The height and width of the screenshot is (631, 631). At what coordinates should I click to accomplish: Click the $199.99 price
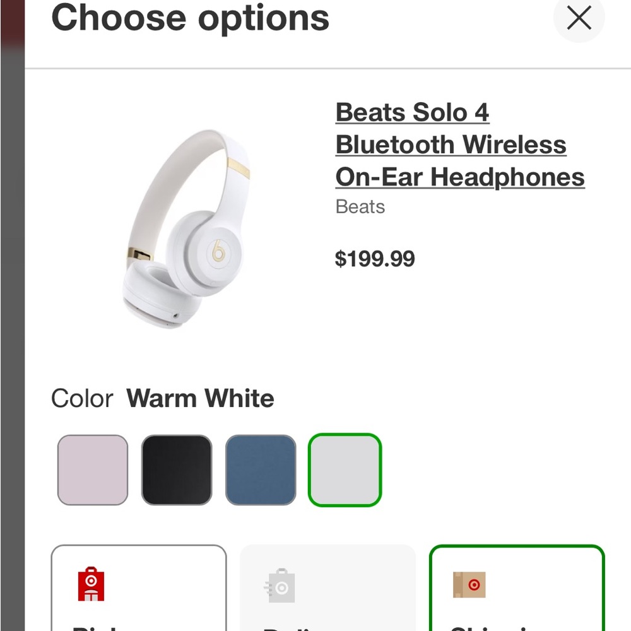pyautogui.click(x=375, y=259)
